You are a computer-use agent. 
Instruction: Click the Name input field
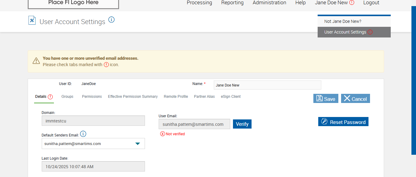(x=267, y=85)
